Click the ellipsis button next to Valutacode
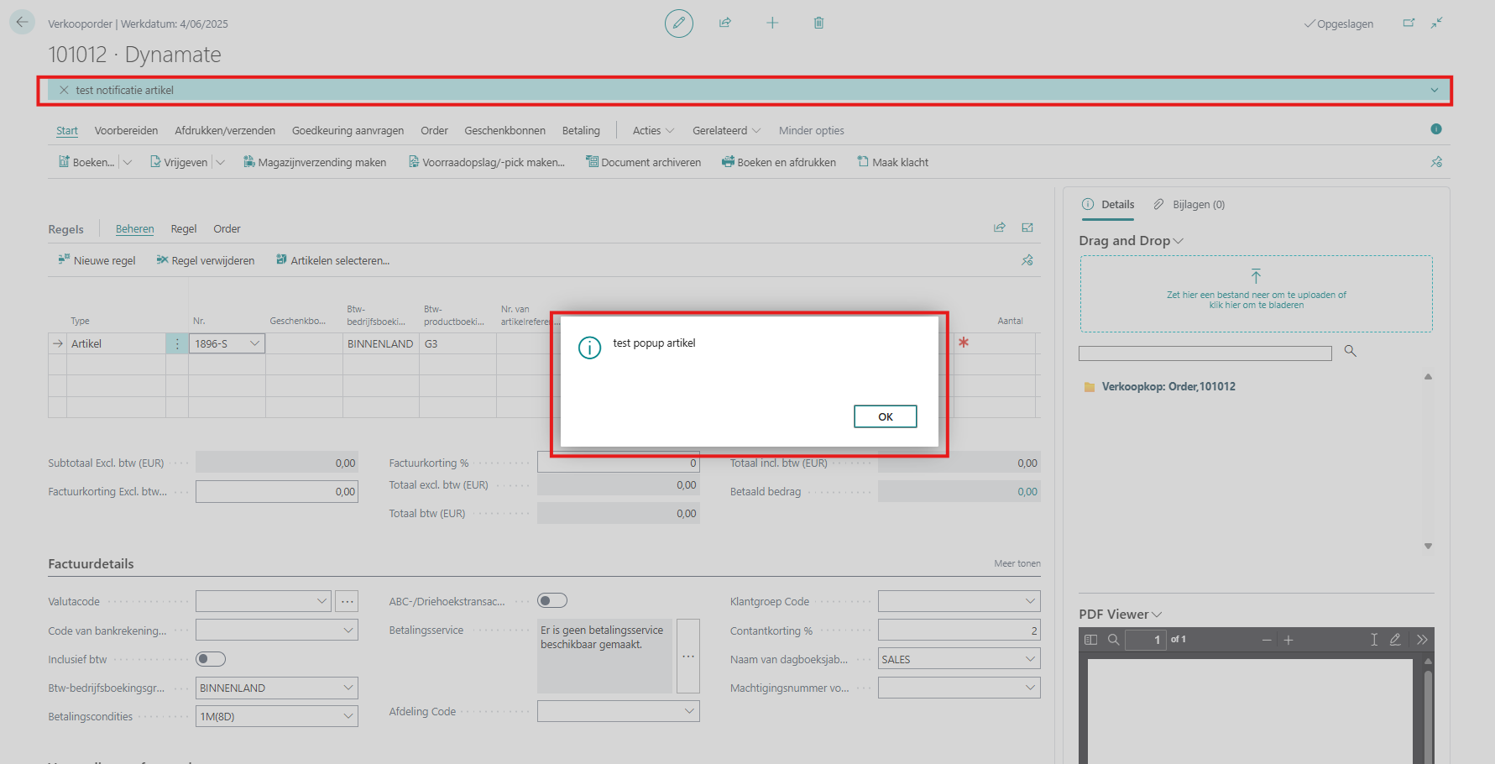Screen dimensions: 1495x764 pos(347,601)
